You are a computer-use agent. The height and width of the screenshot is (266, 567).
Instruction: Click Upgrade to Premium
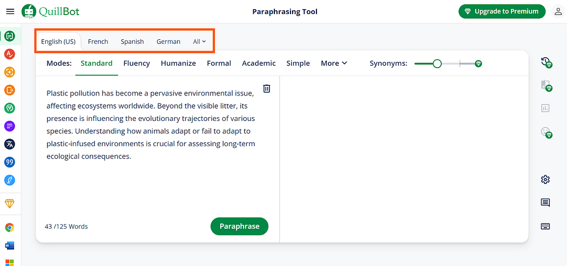click(502, 11)
